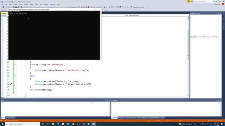This screenshot has height=126, width=225.
Task: Toggle Autos panel auto-hide pin
Action: point(107,100)
